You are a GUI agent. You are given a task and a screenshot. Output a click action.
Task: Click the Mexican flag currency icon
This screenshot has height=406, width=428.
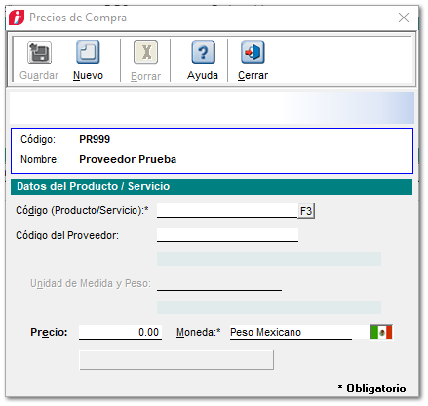381,332
